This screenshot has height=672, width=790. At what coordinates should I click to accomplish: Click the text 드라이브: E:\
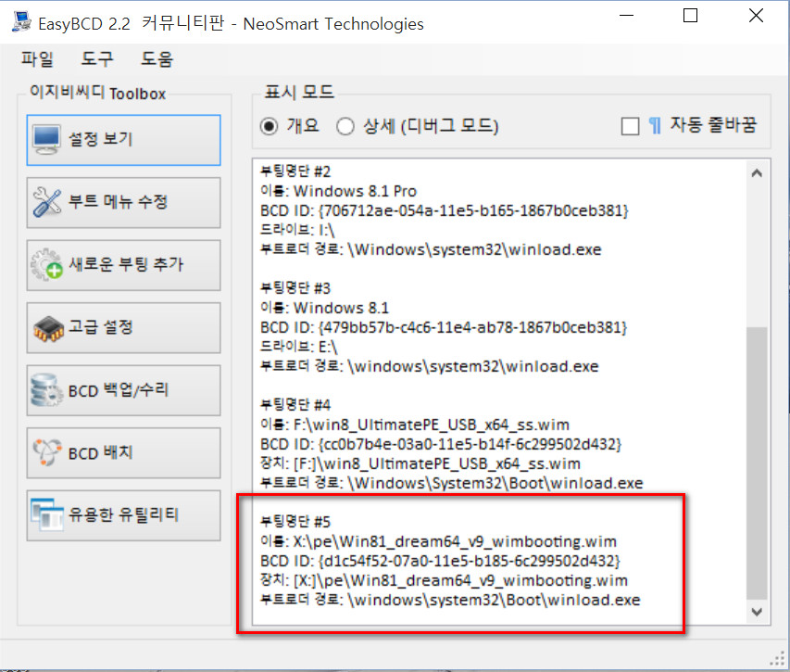point(299,347)
